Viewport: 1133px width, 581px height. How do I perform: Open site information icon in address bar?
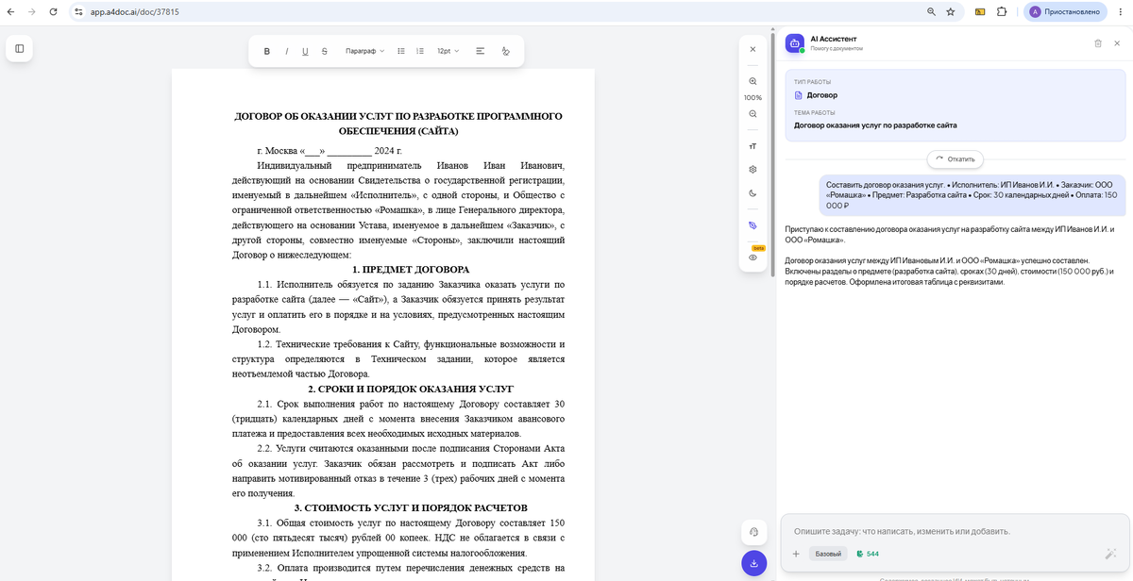click(79, 12)
